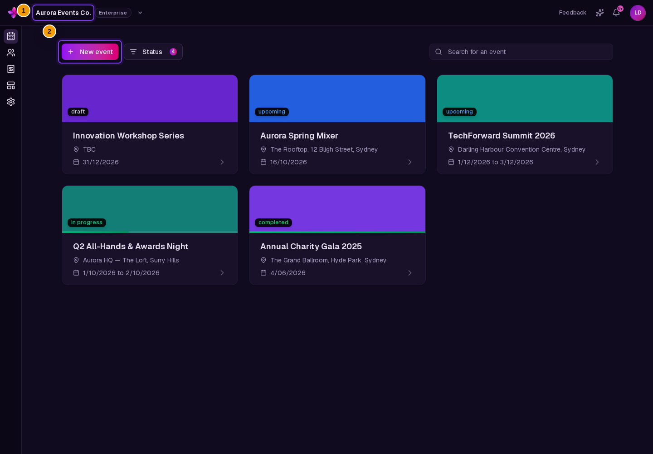The height and width of the screenshot is (454, 653).
Task: Open the notifications bell
Action: [616, 13]
